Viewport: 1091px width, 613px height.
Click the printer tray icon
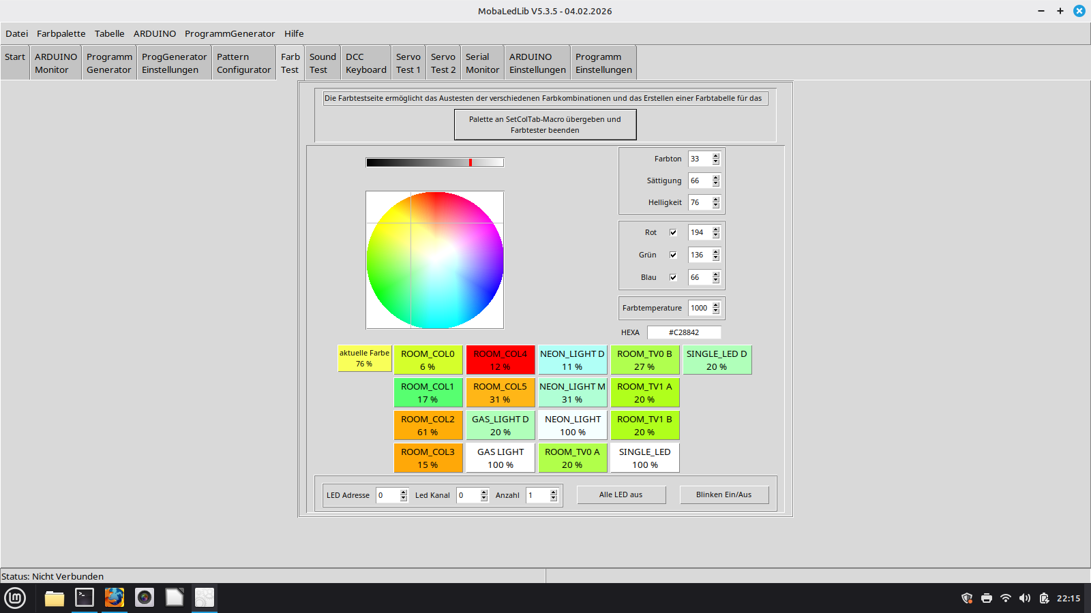tap(986, 598)
